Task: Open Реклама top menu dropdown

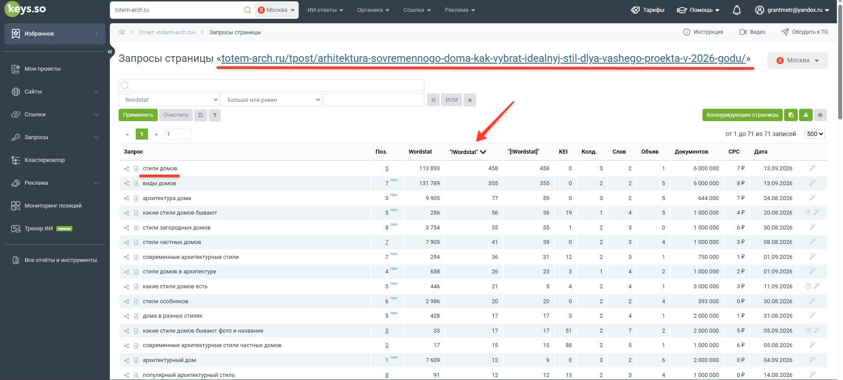Action: (460, 10)
